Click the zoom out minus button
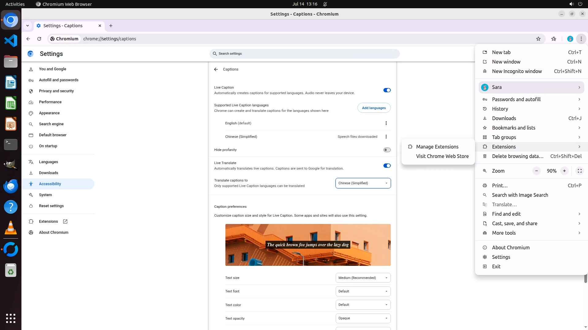This screenshot has width=588, height=330. tap(536, 171)
